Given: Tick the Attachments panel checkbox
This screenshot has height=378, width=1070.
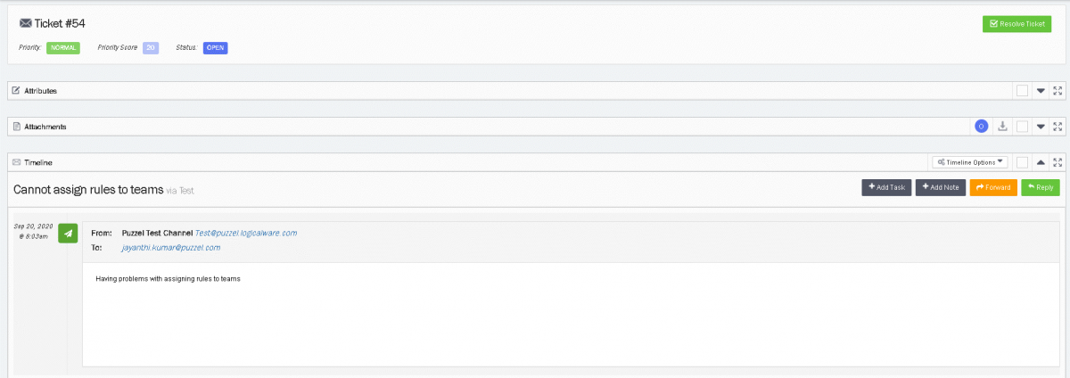Looking at the screenshot, I should pos(1022,127).
